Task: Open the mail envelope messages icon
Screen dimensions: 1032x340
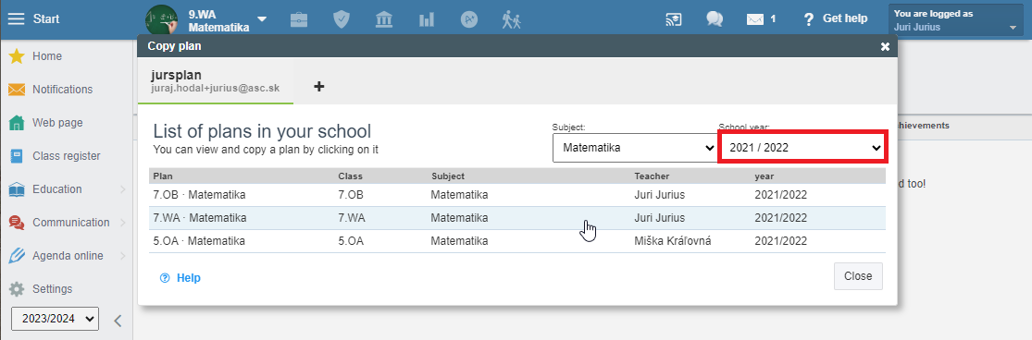Action: [755, 19]
